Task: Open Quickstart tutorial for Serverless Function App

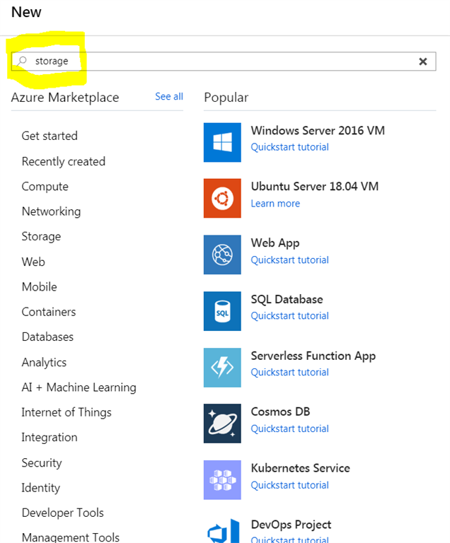Action: 290,373
